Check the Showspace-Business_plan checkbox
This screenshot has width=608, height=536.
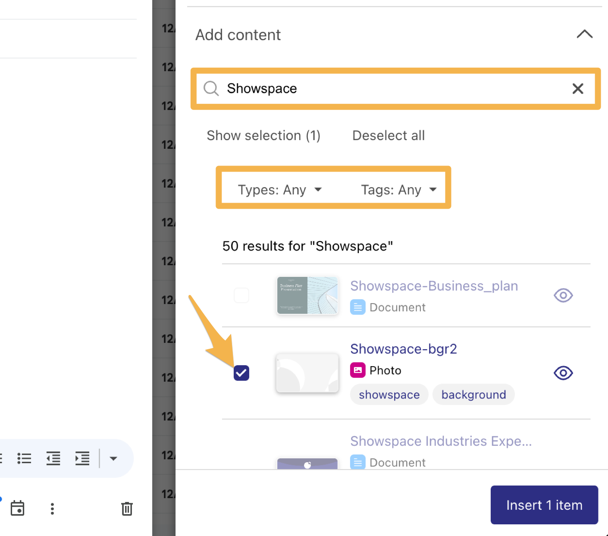241,295
